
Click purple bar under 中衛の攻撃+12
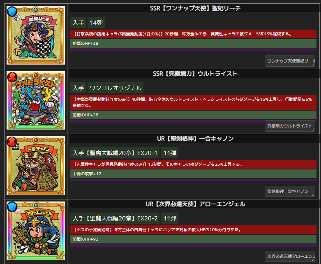(193, 180)
